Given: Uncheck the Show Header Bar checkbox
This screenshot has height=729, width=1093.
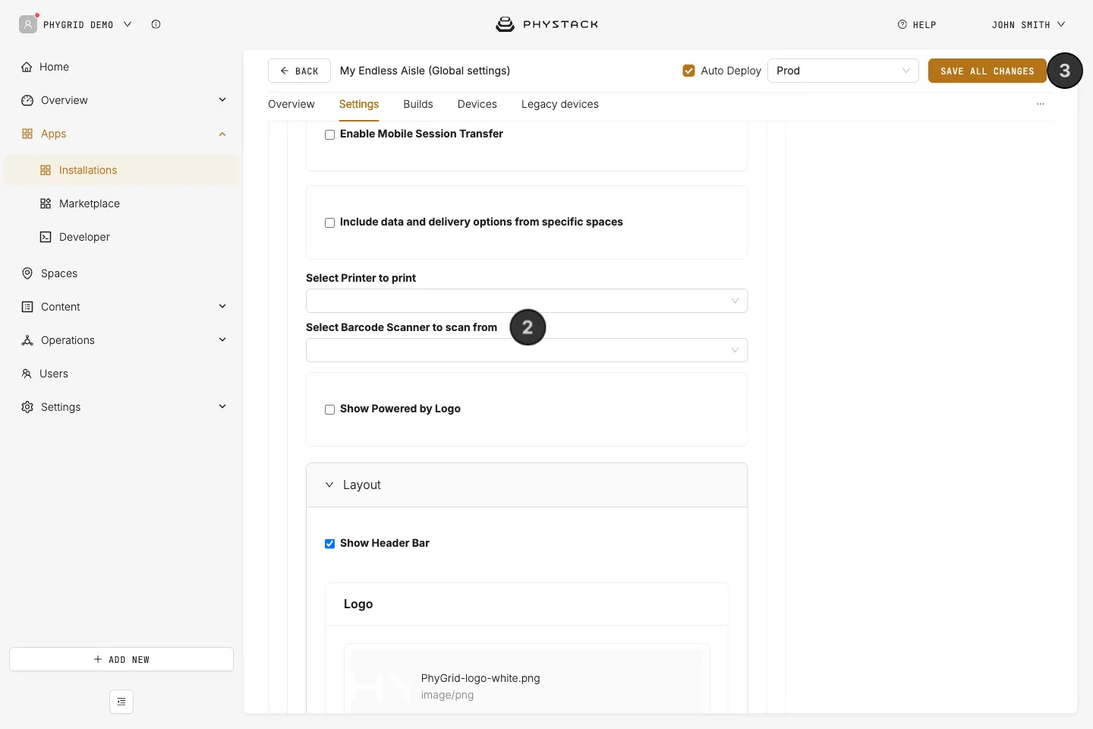Looking at the screenshot, I should (x=329, y=544).
